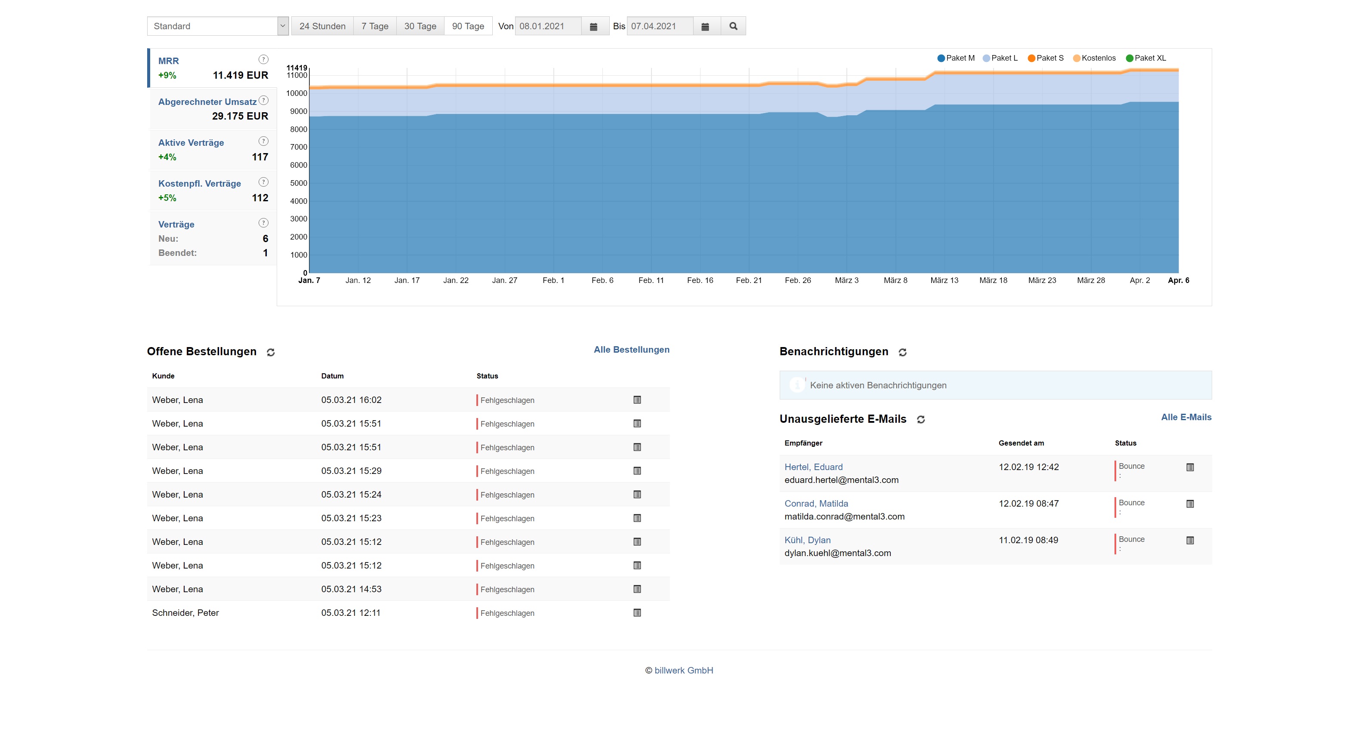Click the Kunde column header
1349x741 pixels.
click(163, 376)
